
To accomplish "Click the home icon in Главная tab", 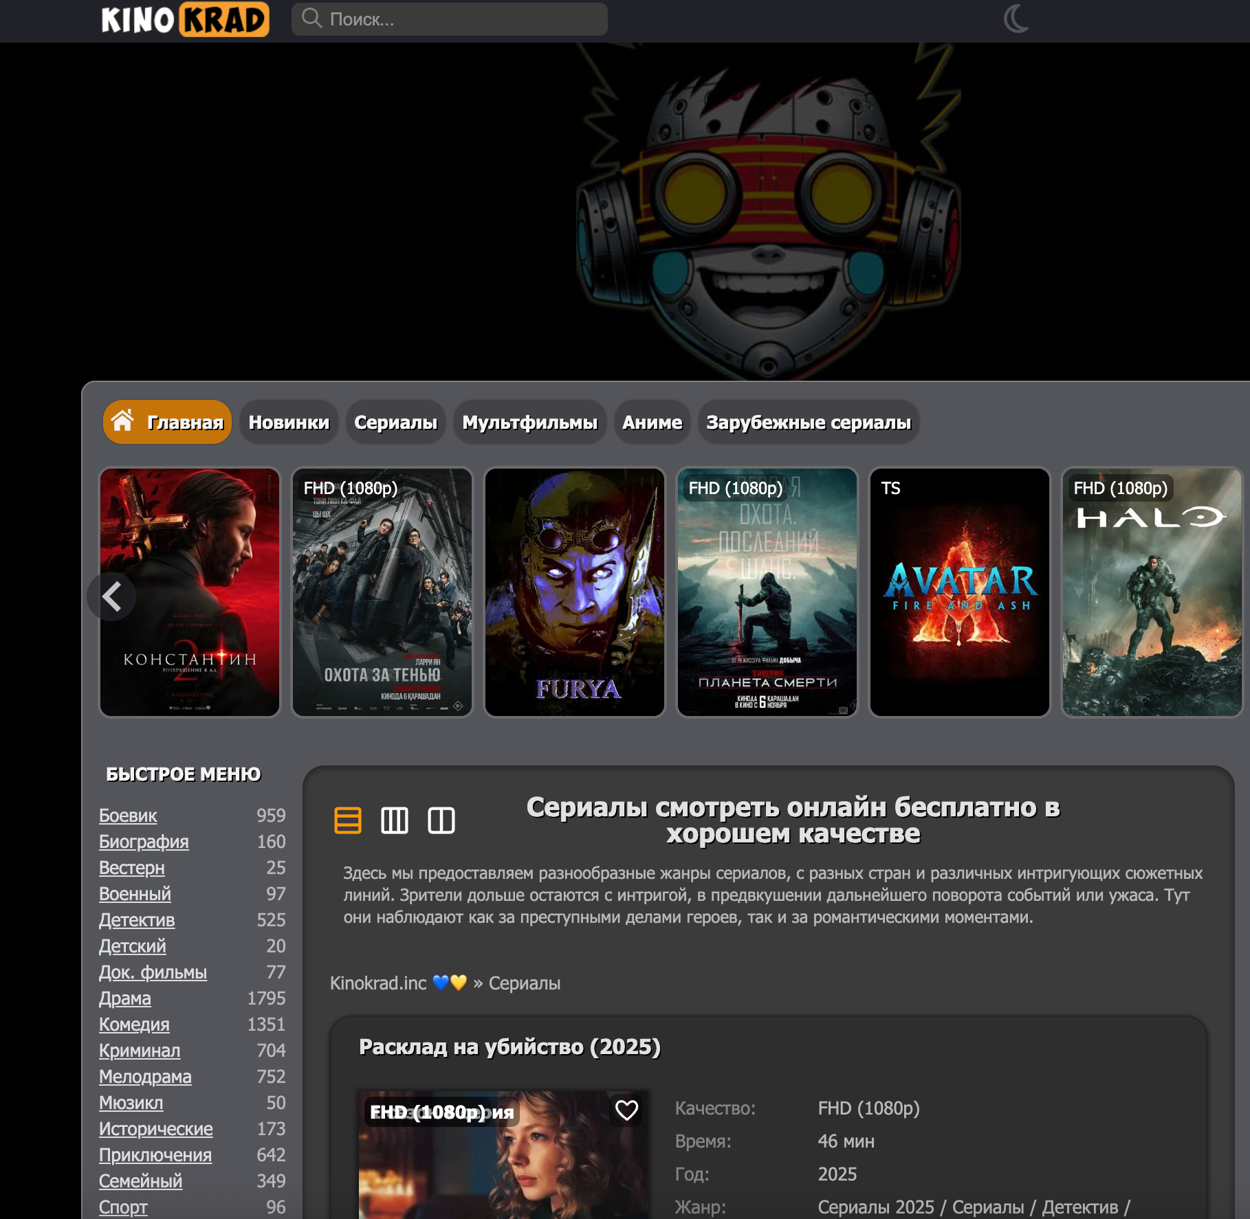I will 123,421.
